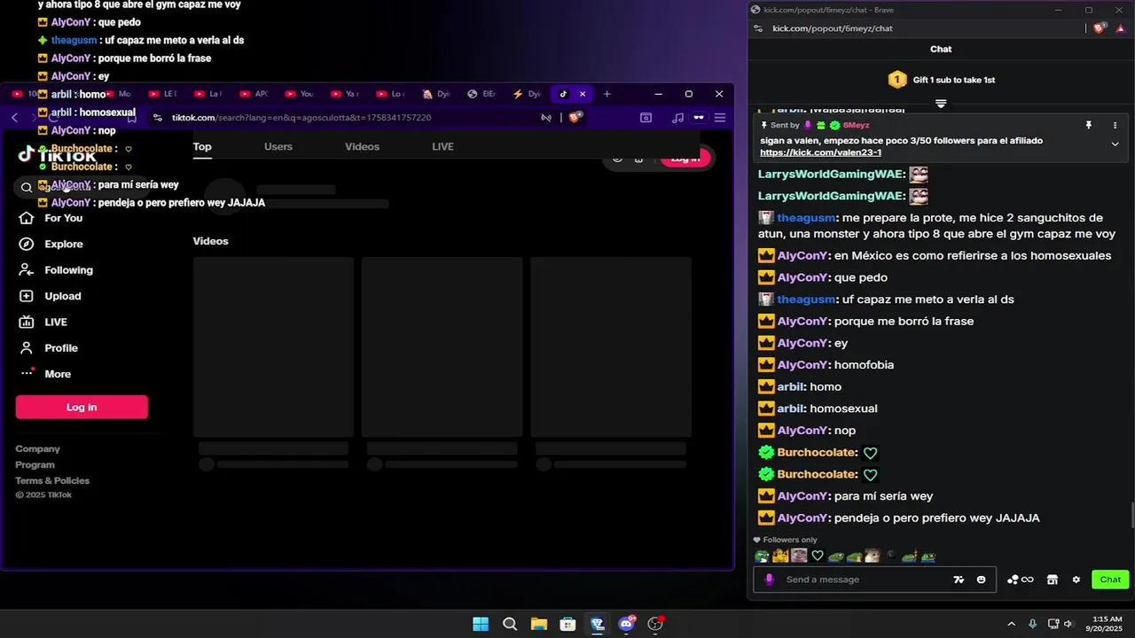Click the pin icon on the pinned chat message

point(1089,125)
